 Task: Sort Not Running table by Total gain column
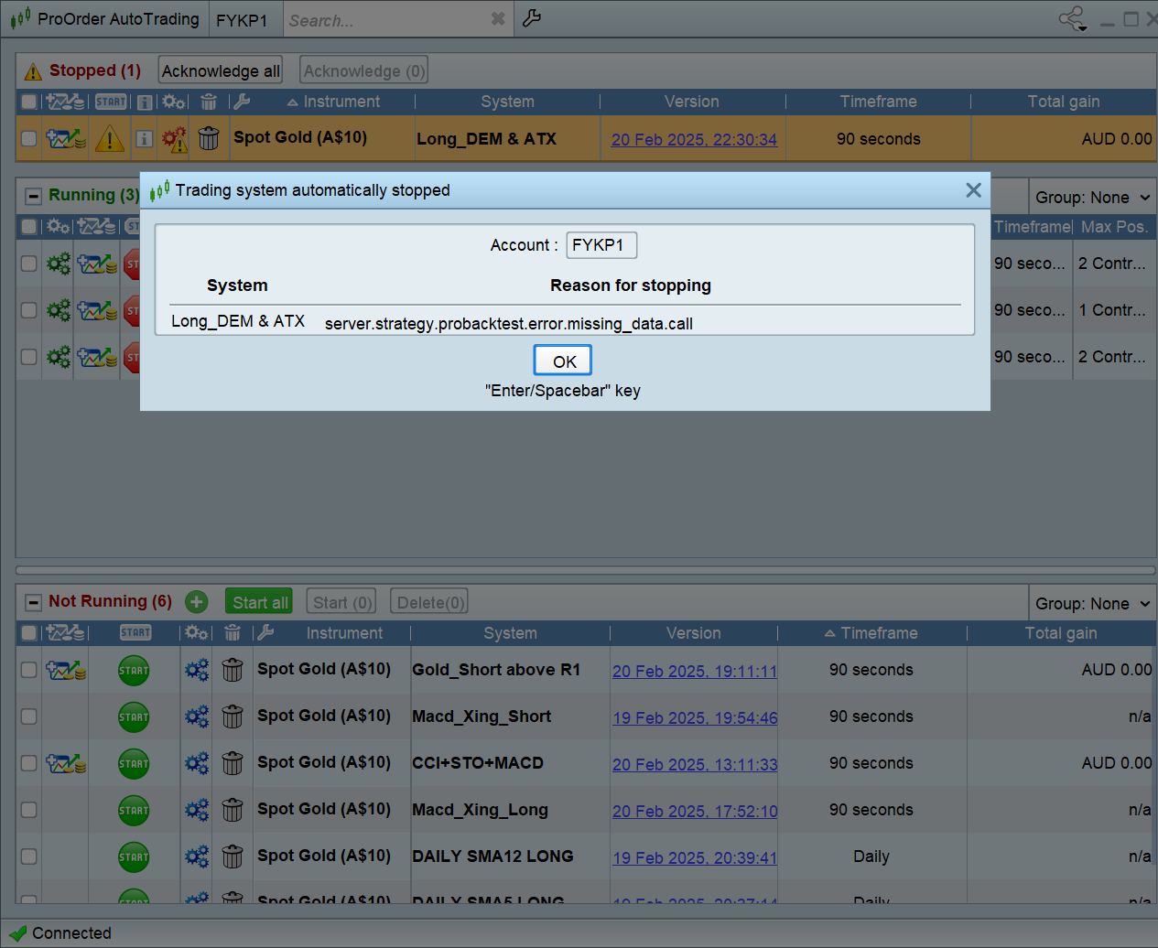(x=1060, y=633)
